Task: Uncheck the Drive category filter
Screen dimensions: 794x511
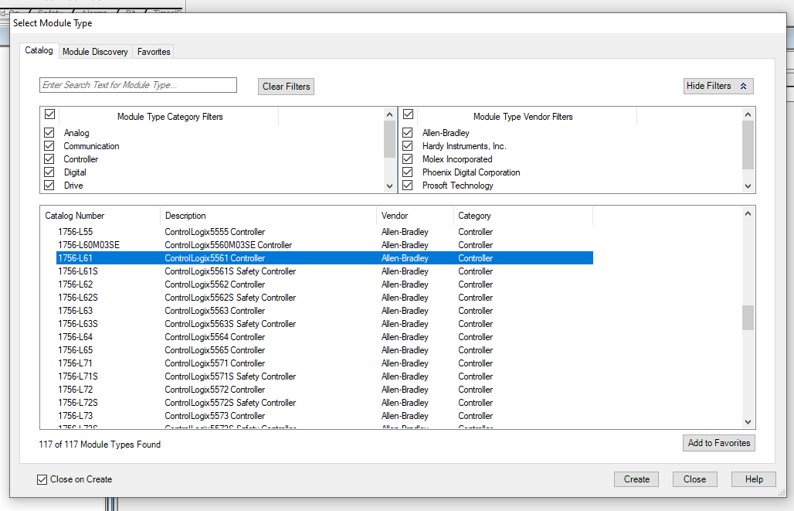Action: (49, 186)
